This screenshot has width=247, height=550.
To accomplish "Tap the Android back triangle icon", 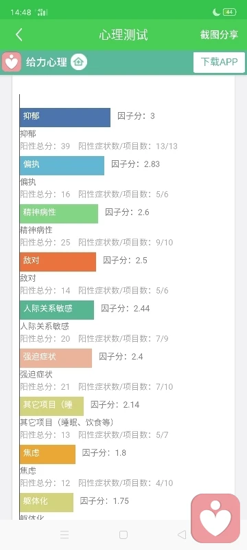I will pos(182,535).
